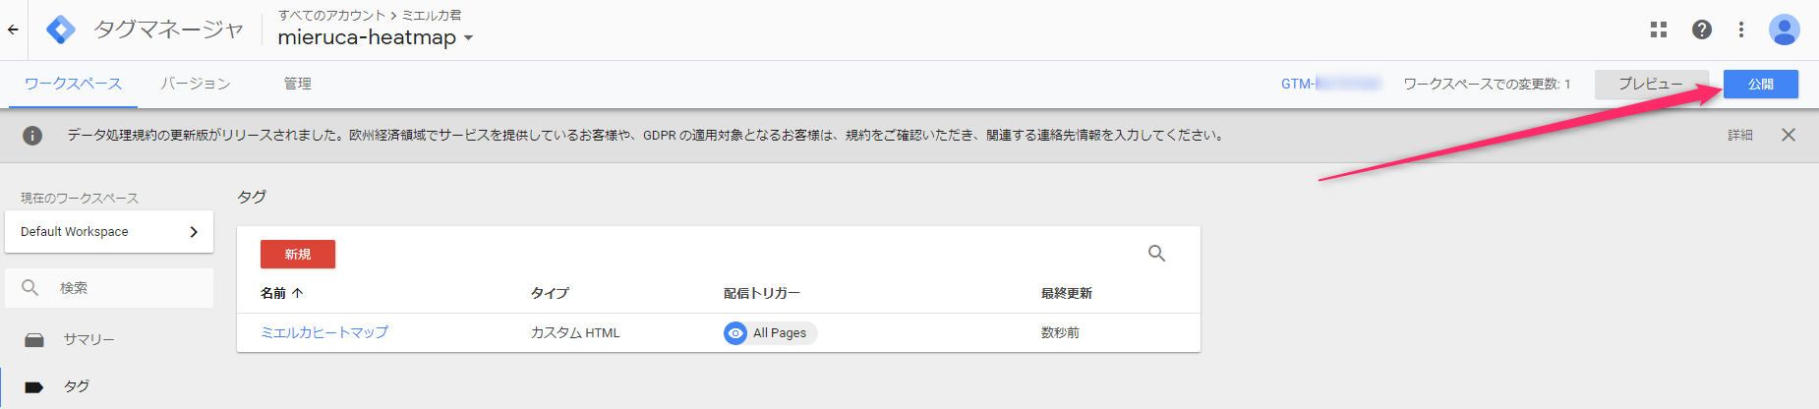Click the user account avatar
This screenshot has height=409, width=1819.
point(1785,29)
